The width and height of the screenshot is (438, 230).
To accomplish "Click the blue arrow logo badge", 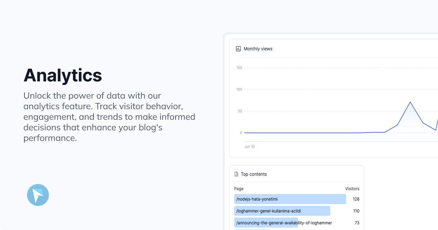I will point(38,195).
